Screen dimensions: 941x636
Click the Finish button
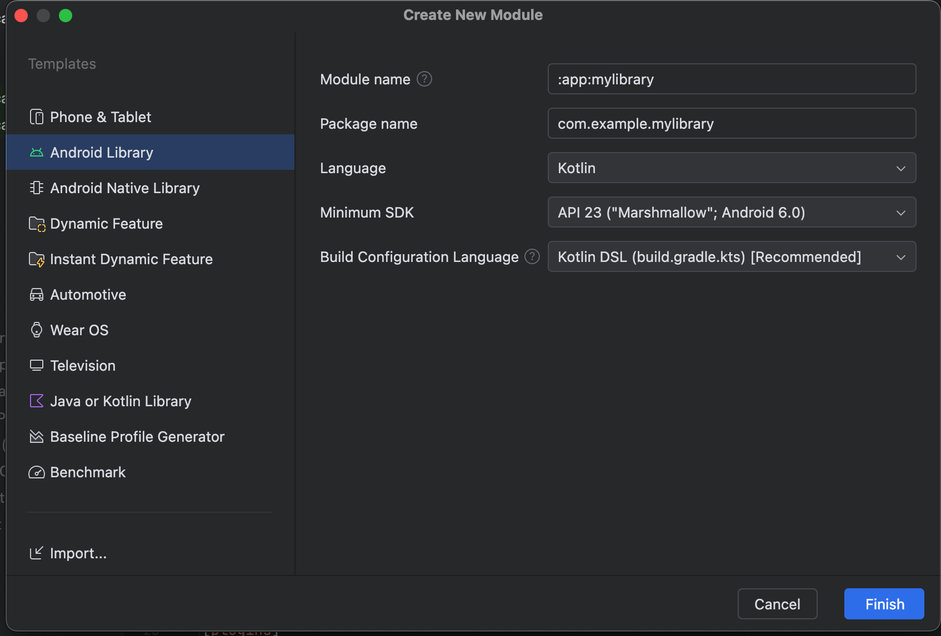click(x=883, y=604)
